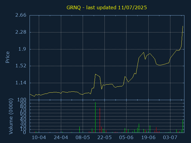The image size is (191, 143).
Task: Click the 08-05 date label
Action: [x=83, y=138]
